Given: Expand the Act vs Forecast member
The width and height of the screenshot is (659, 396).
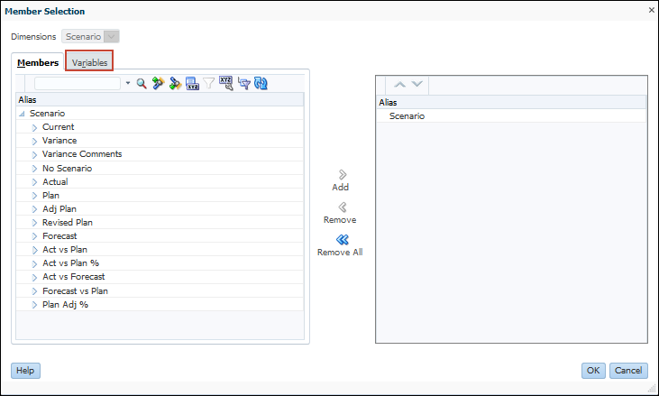Looking at the screenshot, I should point(34,278).
